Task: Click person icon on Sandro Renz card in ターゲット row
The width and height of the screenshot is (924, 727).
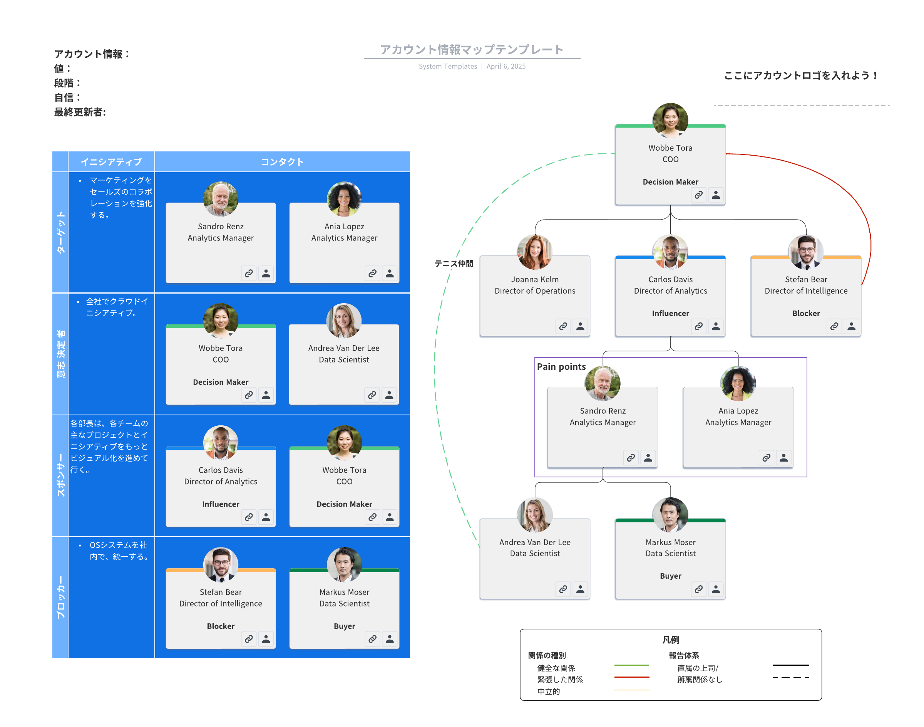Action: coord(266,273)
